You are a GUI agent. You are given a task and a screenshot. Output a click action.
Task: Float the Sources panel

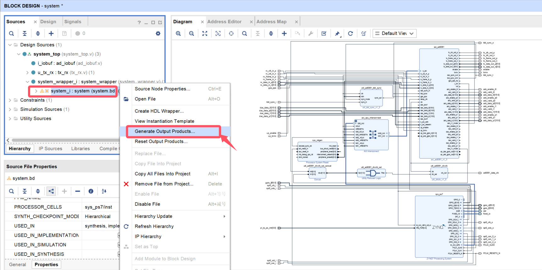(160, 22)
